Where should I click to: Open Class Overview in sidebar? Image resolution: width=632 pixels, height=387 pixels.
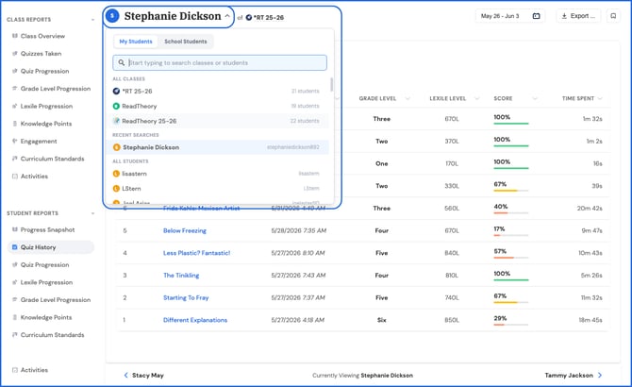[42, 36]
